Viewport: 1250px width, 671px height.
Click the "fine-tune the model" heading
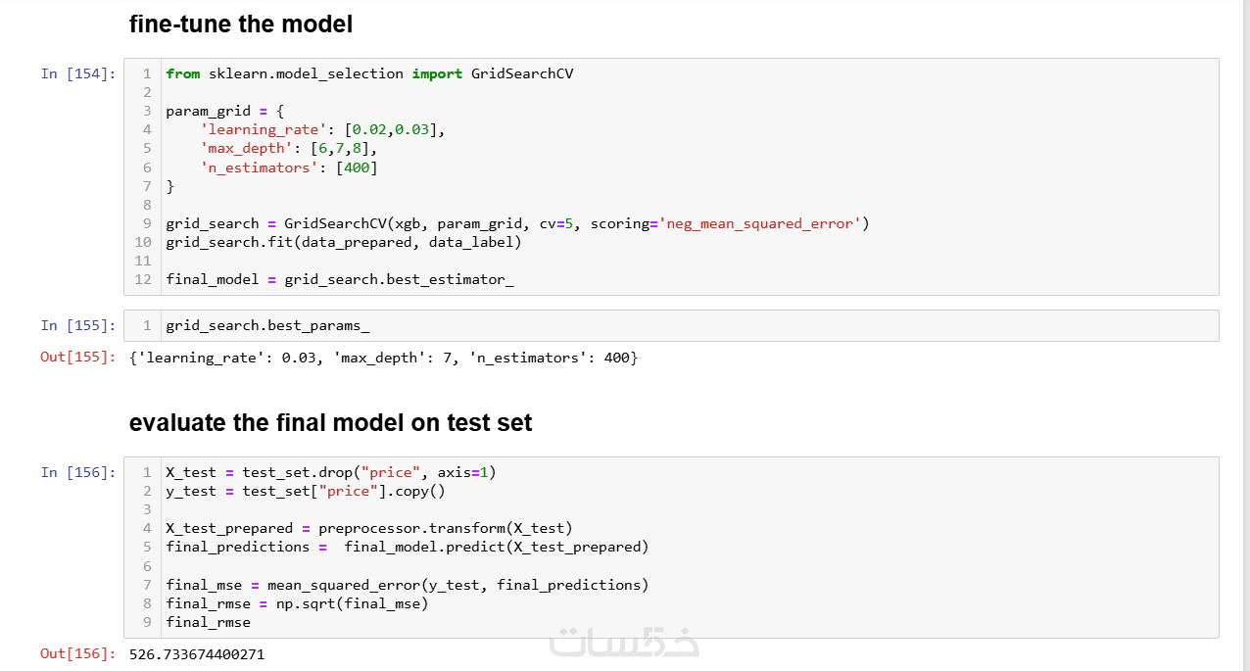click(x=241, y=24)
